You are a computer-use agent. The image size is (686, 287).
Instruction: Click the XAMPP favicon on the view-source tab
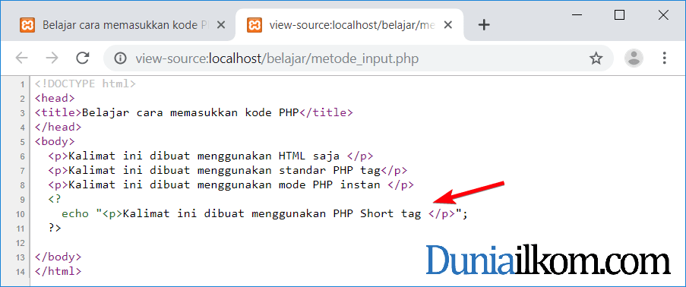[x=254, y=25]
